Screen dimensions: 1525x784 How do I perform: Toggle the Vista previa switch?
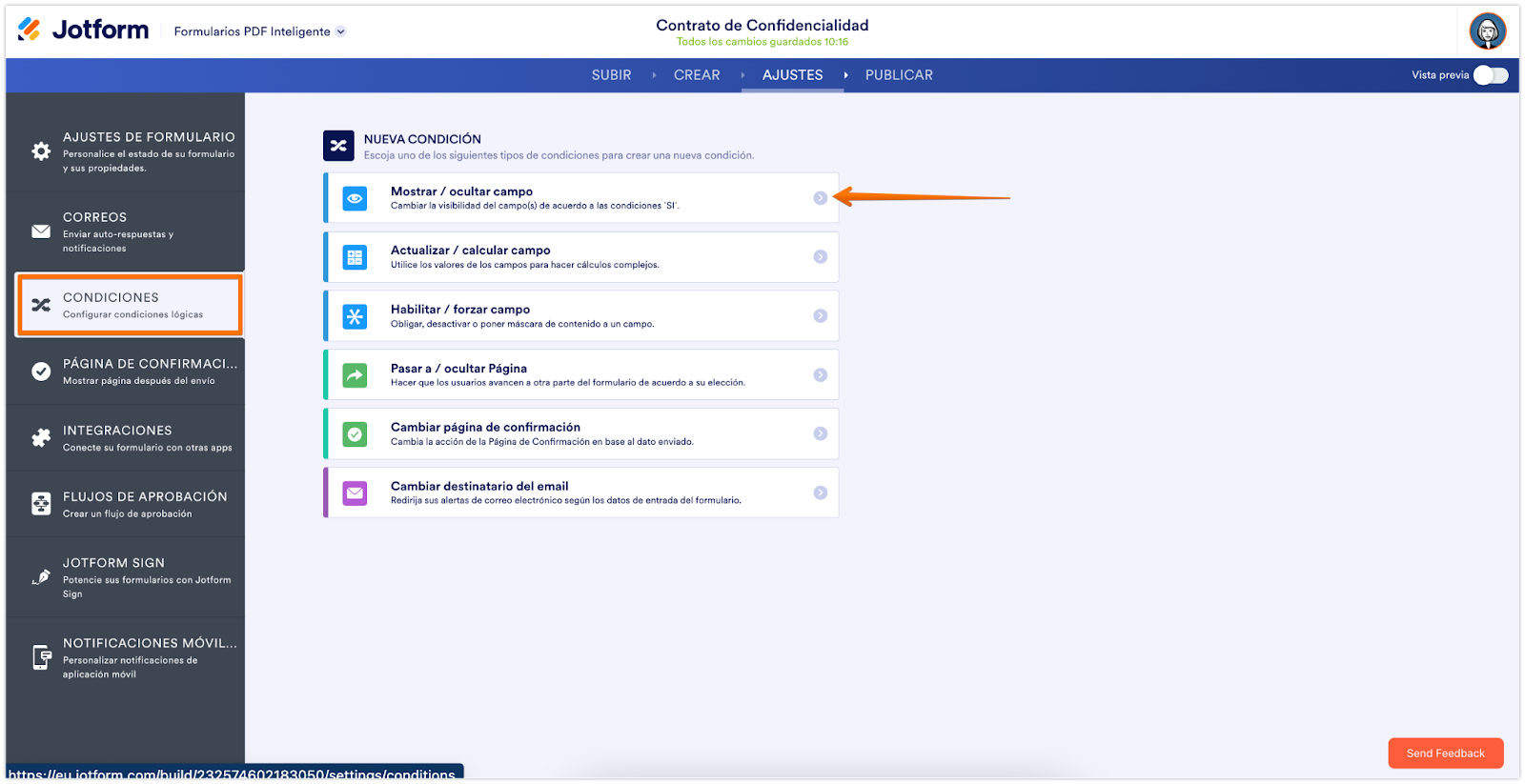[1491, 75]
